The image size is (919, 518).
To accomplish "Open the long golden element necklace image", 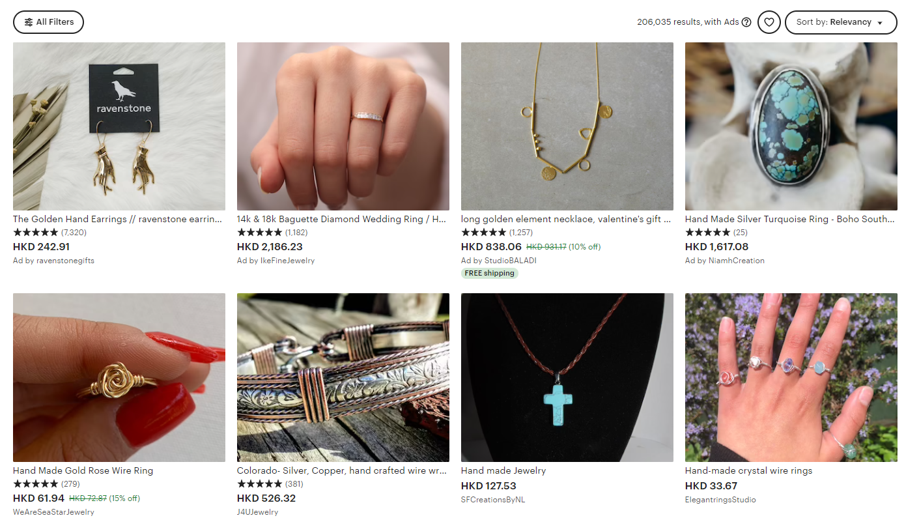I will 567,126.
